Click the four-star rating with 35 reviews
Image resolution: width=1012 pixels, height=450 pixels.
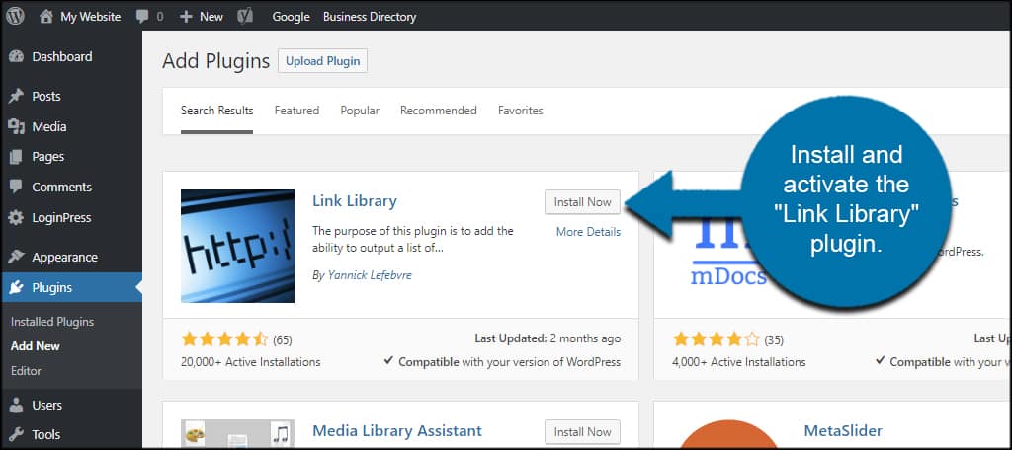tap(717, 339)
